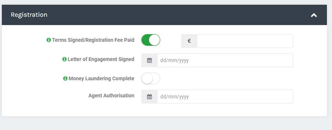Collapse the Registration panel using the chevron
Viewport: 332px width, 130px height.
click(314, 15)
